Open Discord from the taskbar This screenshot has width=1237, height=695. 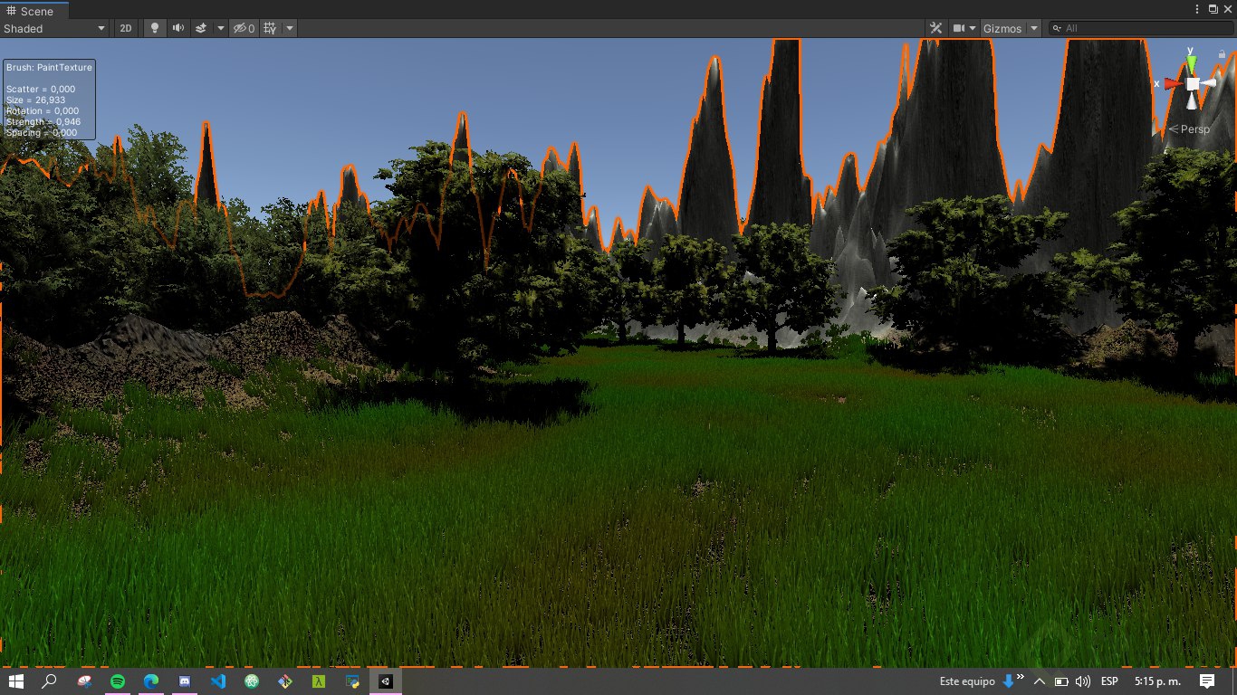click(x=185, y=681)
